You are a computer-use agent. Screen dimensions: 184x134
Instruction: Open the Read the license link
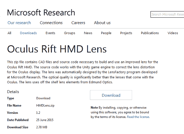click(x=138, y=117)
